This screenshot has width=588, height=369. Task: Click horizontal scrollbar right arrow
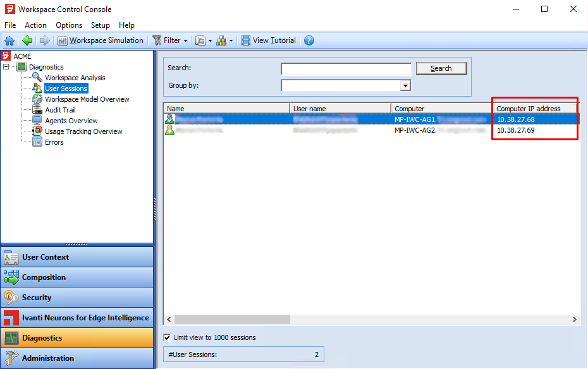(575, 319)
